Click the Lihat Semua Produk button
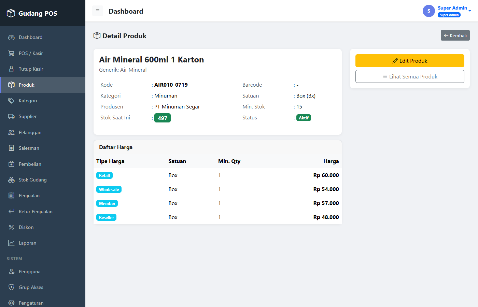 pos(410,76)
